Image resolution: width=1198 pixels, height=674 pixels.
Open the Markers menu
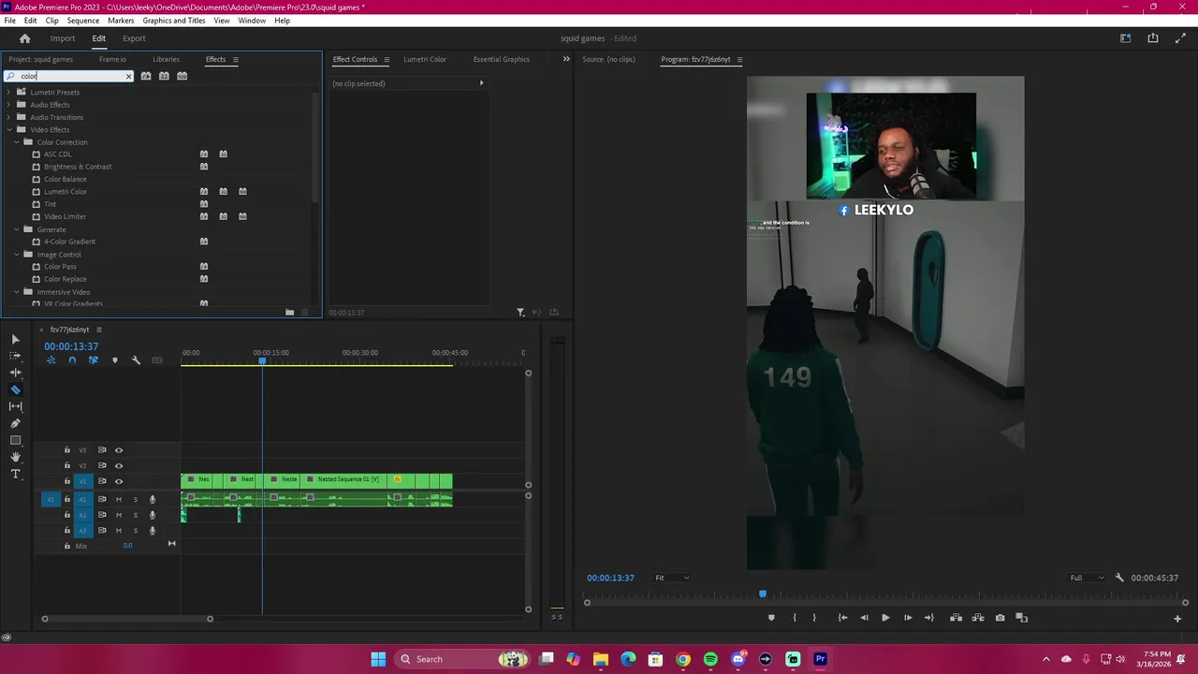[121, 21]
